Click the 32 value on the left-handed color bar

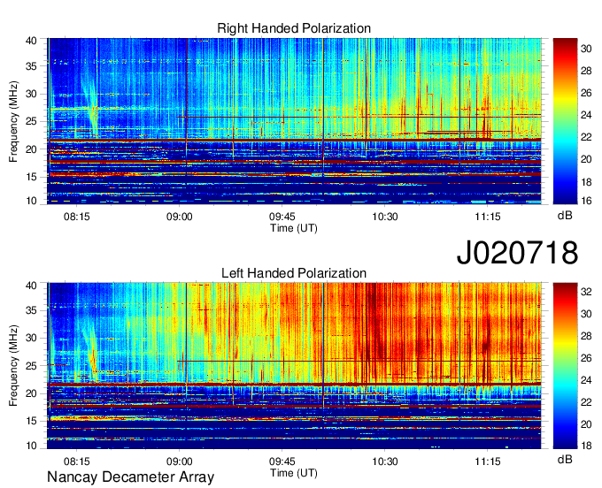(586, 292)
